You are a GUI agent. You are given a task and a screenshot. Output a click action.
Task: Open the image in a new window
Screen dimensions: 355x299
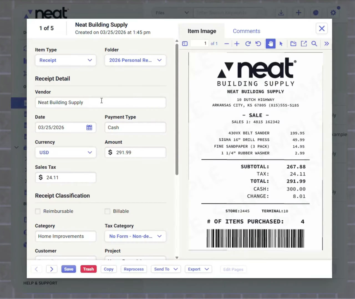click(304, 43)
